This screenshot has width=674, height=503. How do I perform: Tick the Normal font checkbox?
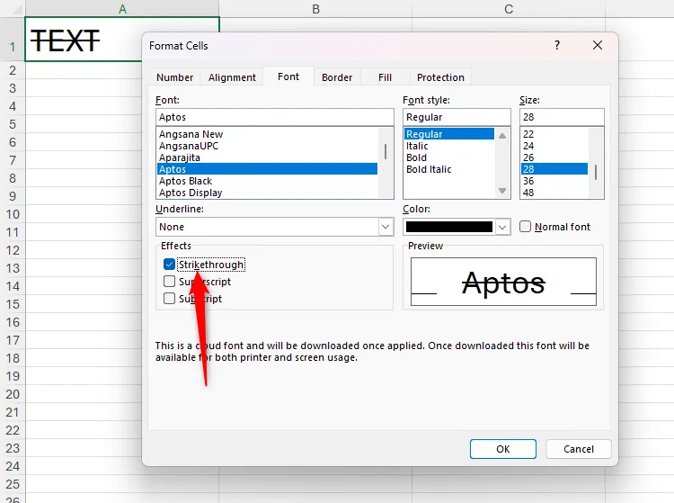tap(526, 227)
